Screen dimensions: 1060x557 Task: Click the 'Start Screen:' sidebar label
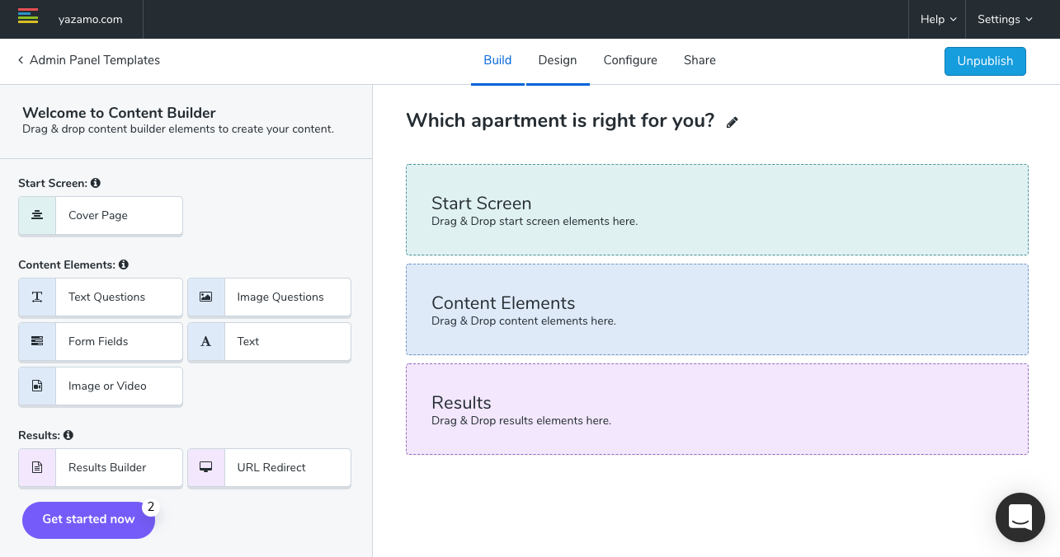(53, 183)
